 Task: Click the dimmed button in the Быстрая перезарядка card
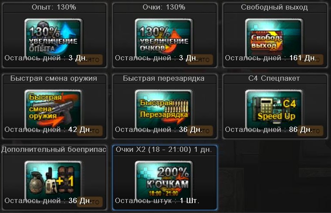[x=200, y=131]
